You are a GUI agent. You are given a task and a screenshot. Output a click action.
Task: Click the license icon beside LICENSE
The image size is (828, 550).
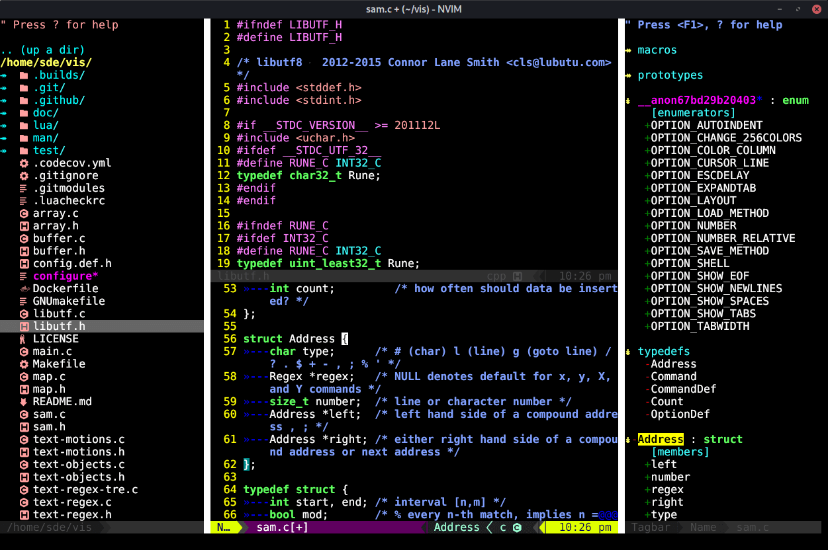(24, 339)
